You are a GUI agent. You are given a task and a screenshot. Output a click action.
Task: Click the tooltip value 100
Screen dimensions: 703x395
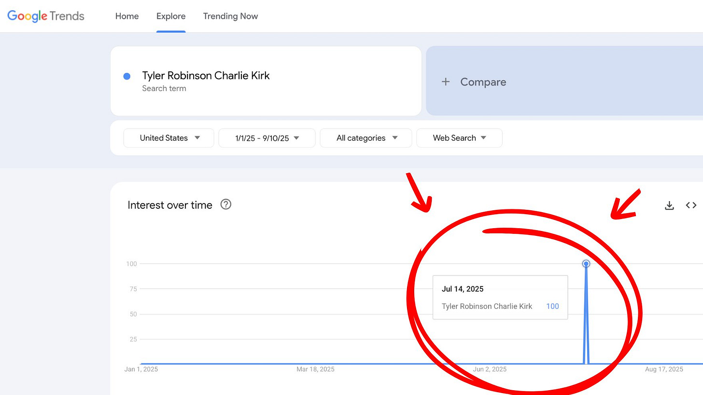(552, 306)
